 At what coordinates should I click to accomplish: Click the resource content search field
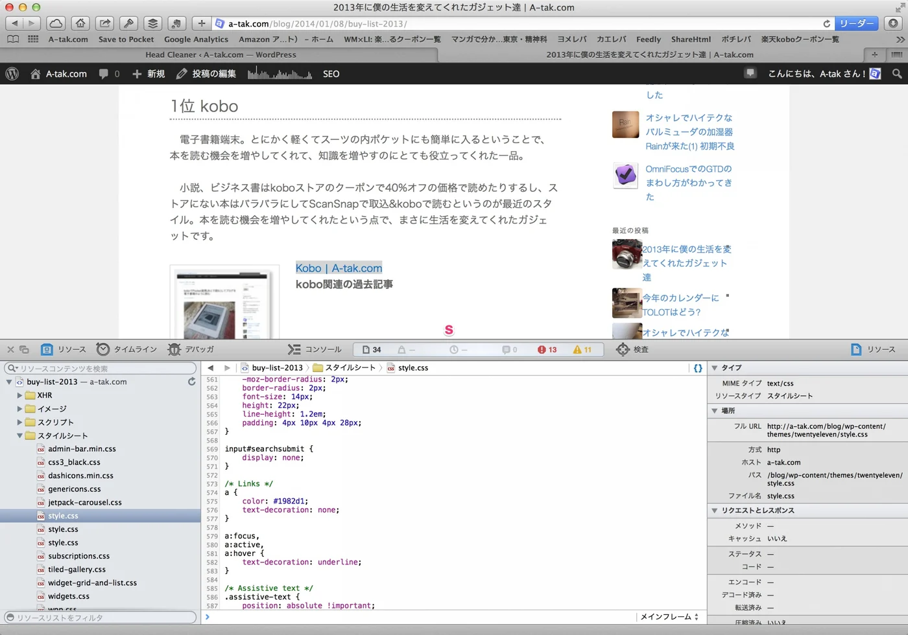(101, 368)
